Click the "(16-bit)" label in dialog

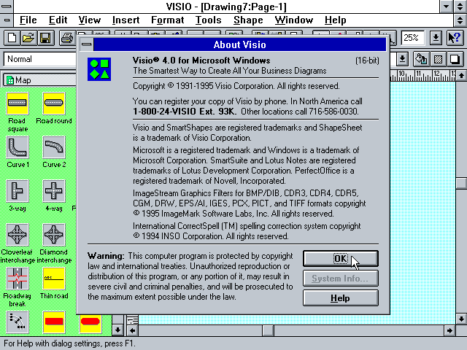[x=367, y=61]
